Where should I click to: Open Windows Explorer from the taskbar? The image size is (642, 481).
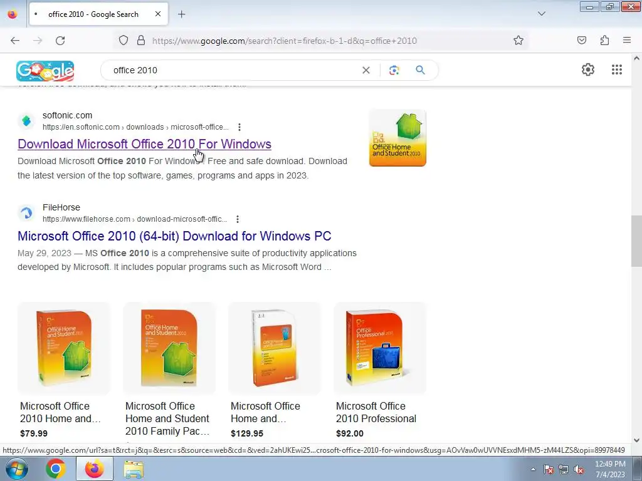(x=134, y=469)
